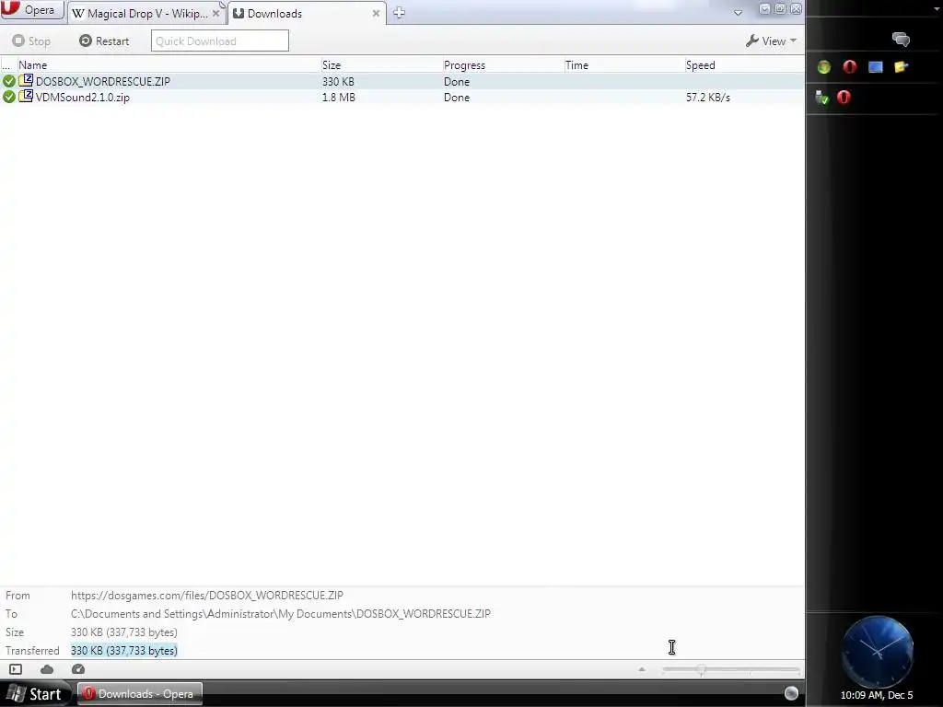
Task: Sort downloads by Speed column
Action: click(x=743, y=65)
